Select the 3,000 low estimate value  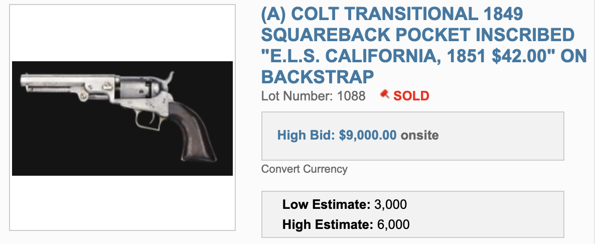click(x=390, y=204)
